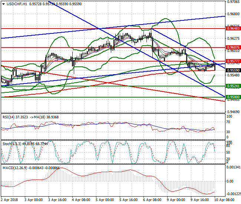241x204 pixels.
Task: Click the RSI scale value 30
Action: (228, 132)
